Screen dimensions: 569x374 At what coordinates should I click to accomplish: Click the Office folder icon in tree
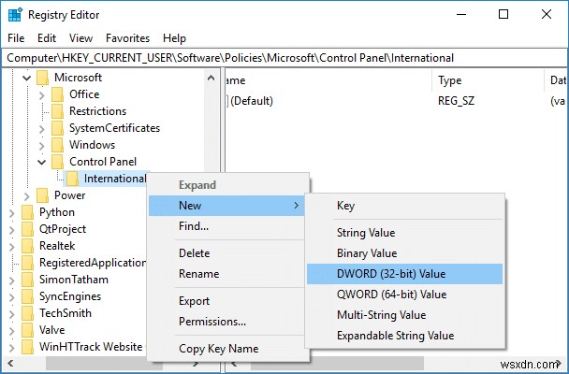(58, 94)
